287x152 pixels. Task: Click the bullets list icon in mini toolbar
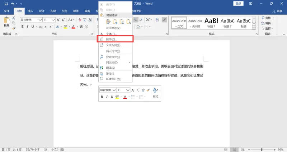[x=133, y=97]
